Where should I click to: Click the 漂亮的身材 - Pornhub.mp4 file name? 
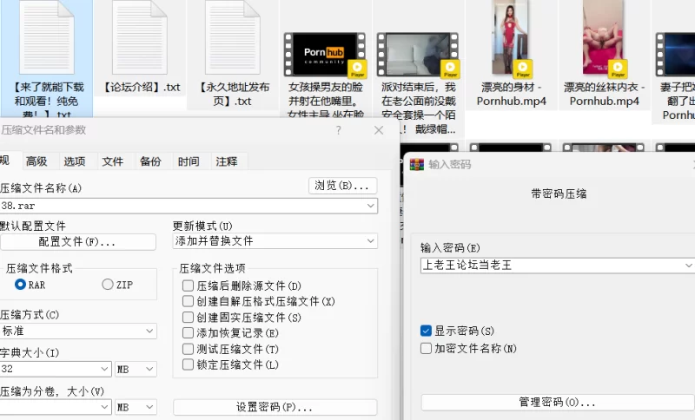point(511,94)
